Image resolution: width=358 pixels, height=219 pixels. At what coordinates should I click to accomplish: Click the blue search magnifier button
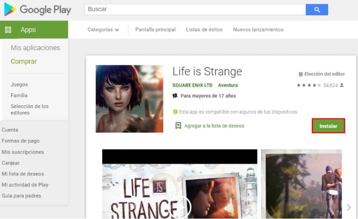(x=317, y=10)
